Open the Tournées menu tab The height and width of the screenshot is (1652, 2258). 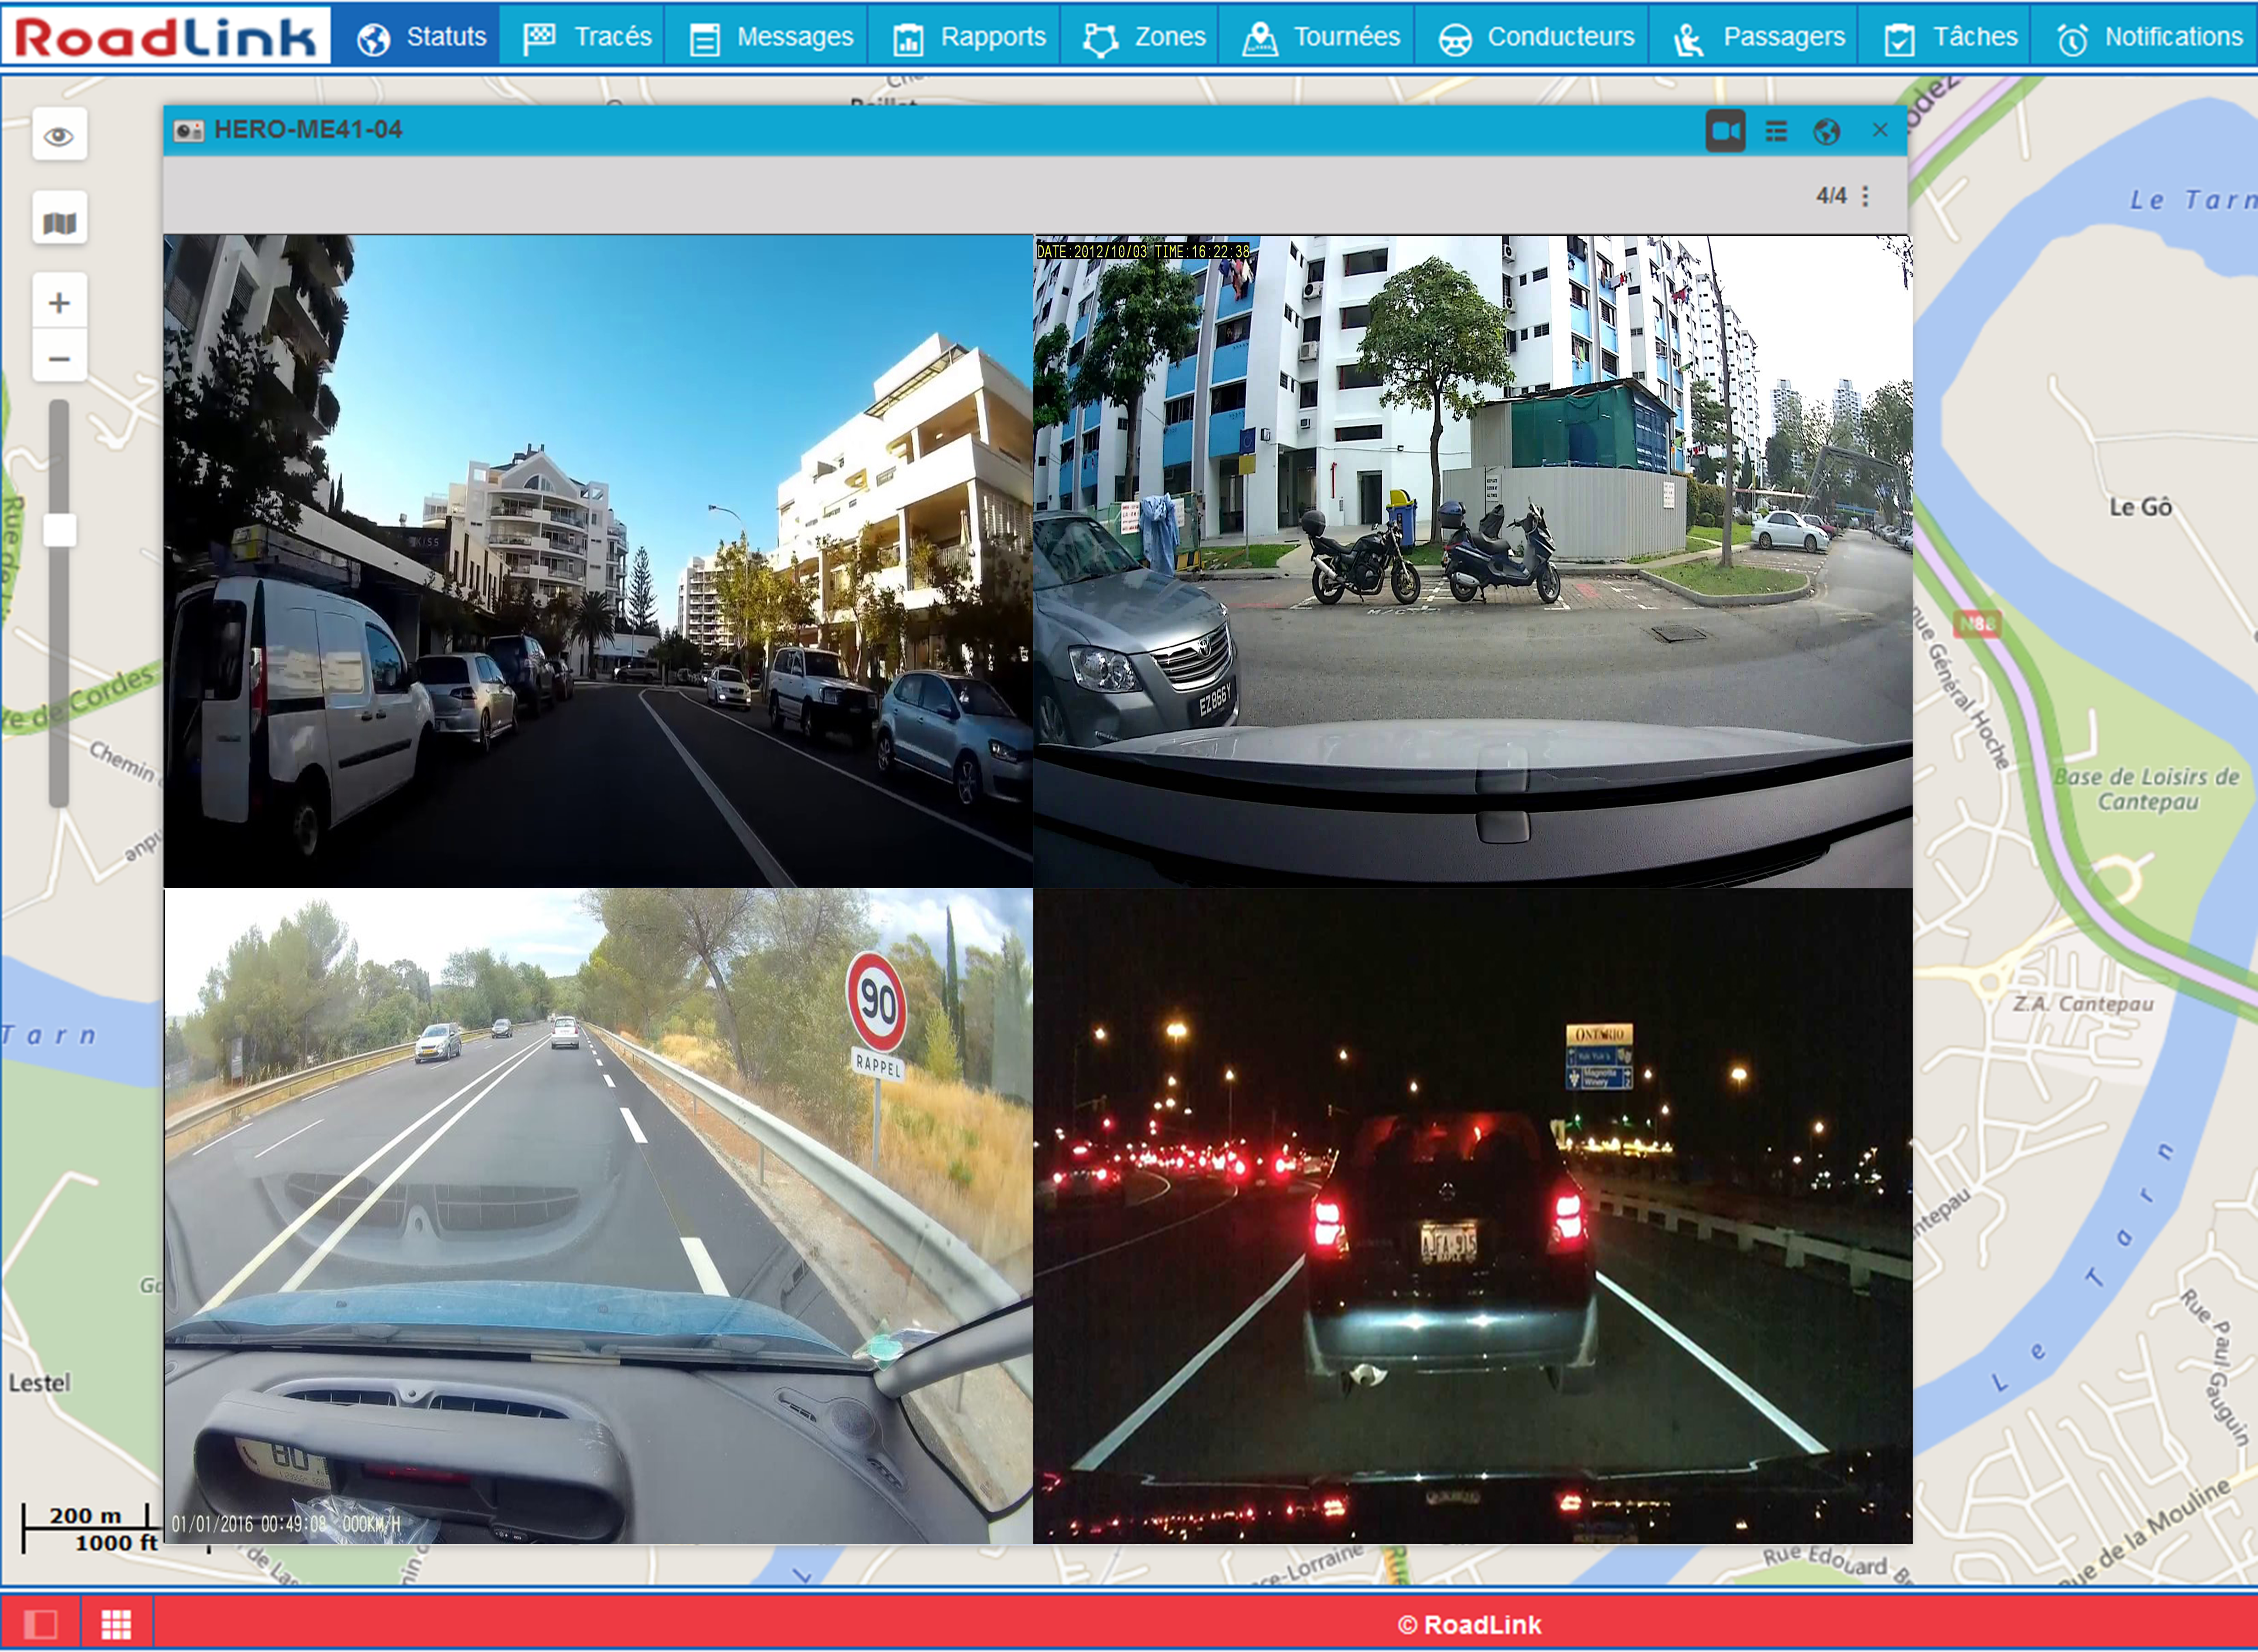click(1318, 37)
